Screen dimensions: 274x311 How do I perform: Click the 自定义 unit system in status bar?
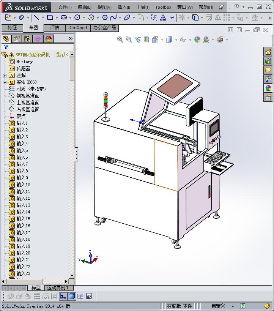[218, 306]
